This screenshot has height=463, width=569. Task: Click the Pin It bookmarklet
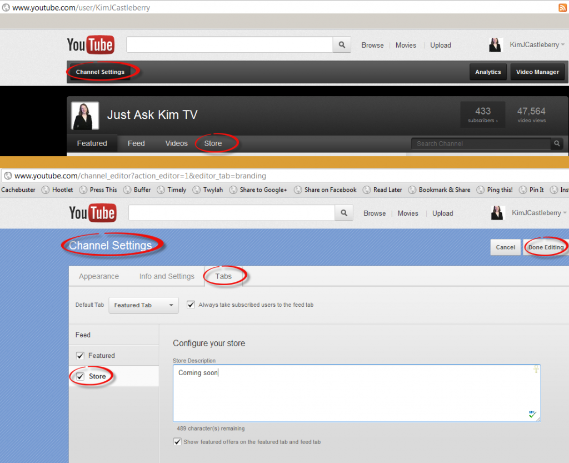point(531,190)
